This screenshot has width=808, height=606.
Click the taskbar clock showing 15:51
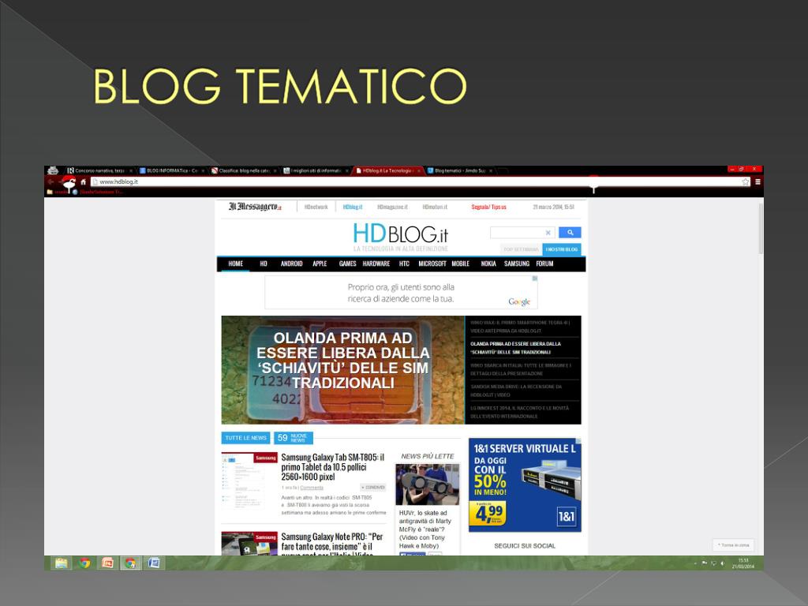pos(743,563)
